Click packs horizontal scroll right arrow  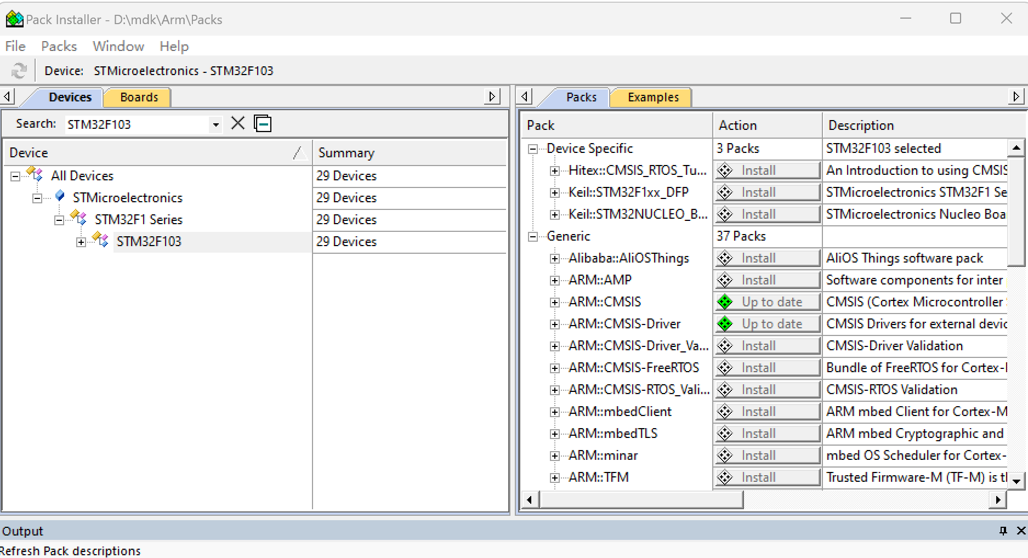click(x=998, y=500)
